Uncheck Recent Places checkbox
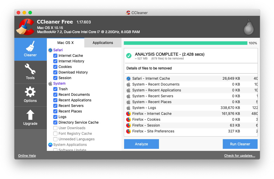The height and width of the screenshot is (179, 274). (x=55, y=111)
